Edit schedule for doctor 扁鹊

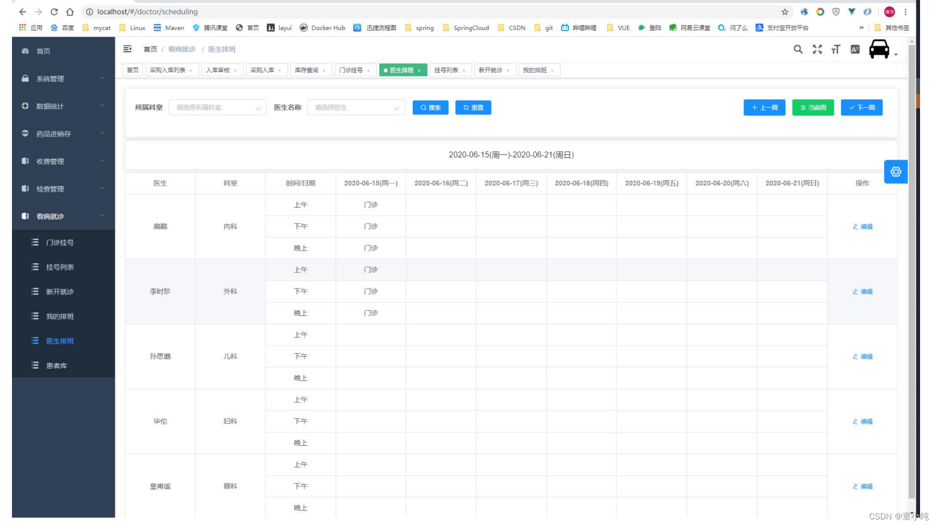point(863,227)
